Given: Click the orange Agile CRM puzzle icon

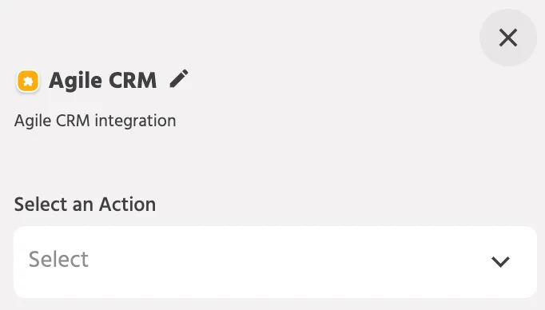Looking at the screenshot, I should click(x=28, y=81).
